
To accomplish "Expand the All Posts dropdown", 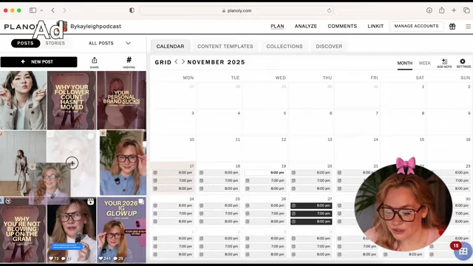I will click(x=128, y=43).
